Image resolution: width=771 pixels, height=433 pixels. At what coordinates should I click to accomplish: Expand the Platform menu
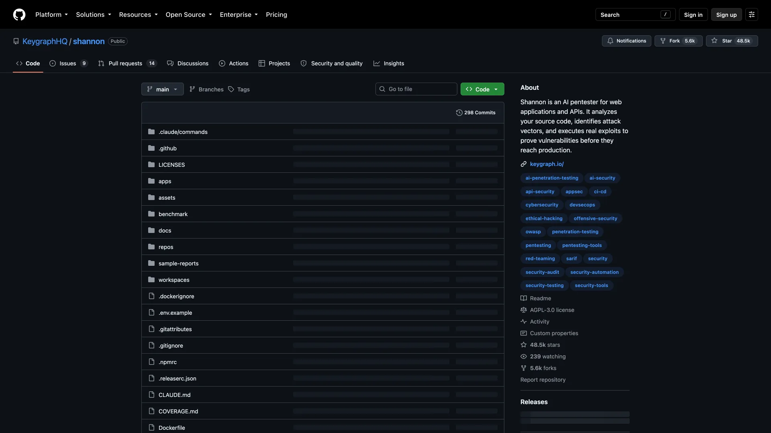[x=51, y=14]
